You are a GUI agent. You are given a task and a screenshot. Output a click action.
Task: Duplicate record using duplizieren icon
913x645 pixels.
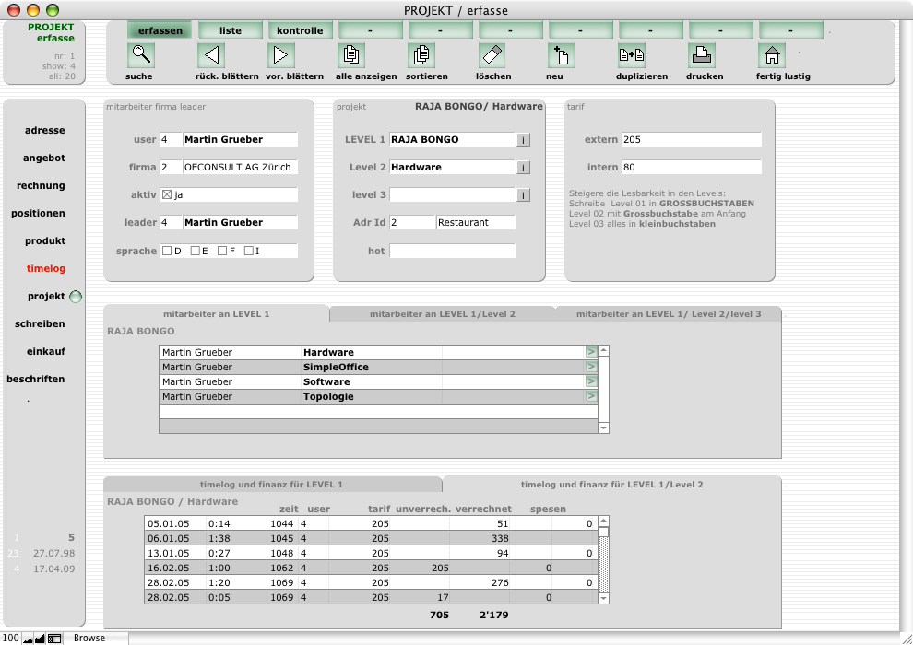tap(632, 55)
